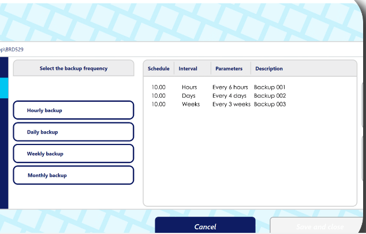Click the 'Select the backup frequency' header
The image size is (366, 234).
click(73, 68)
